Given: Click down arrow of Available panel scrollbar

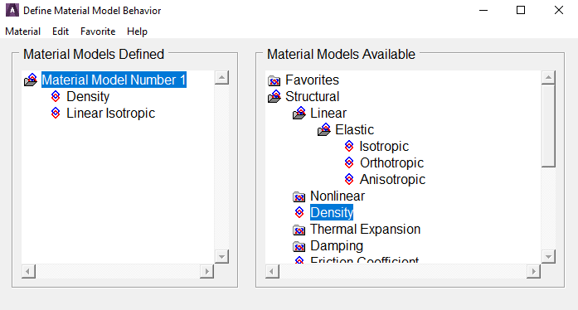Looking at the screenshot, I should [x=548, y=257].
